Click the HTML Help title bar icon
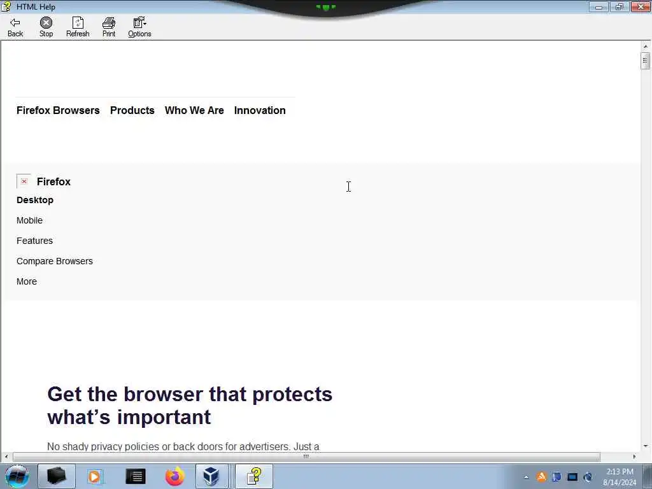 click(x=6, y=6)
